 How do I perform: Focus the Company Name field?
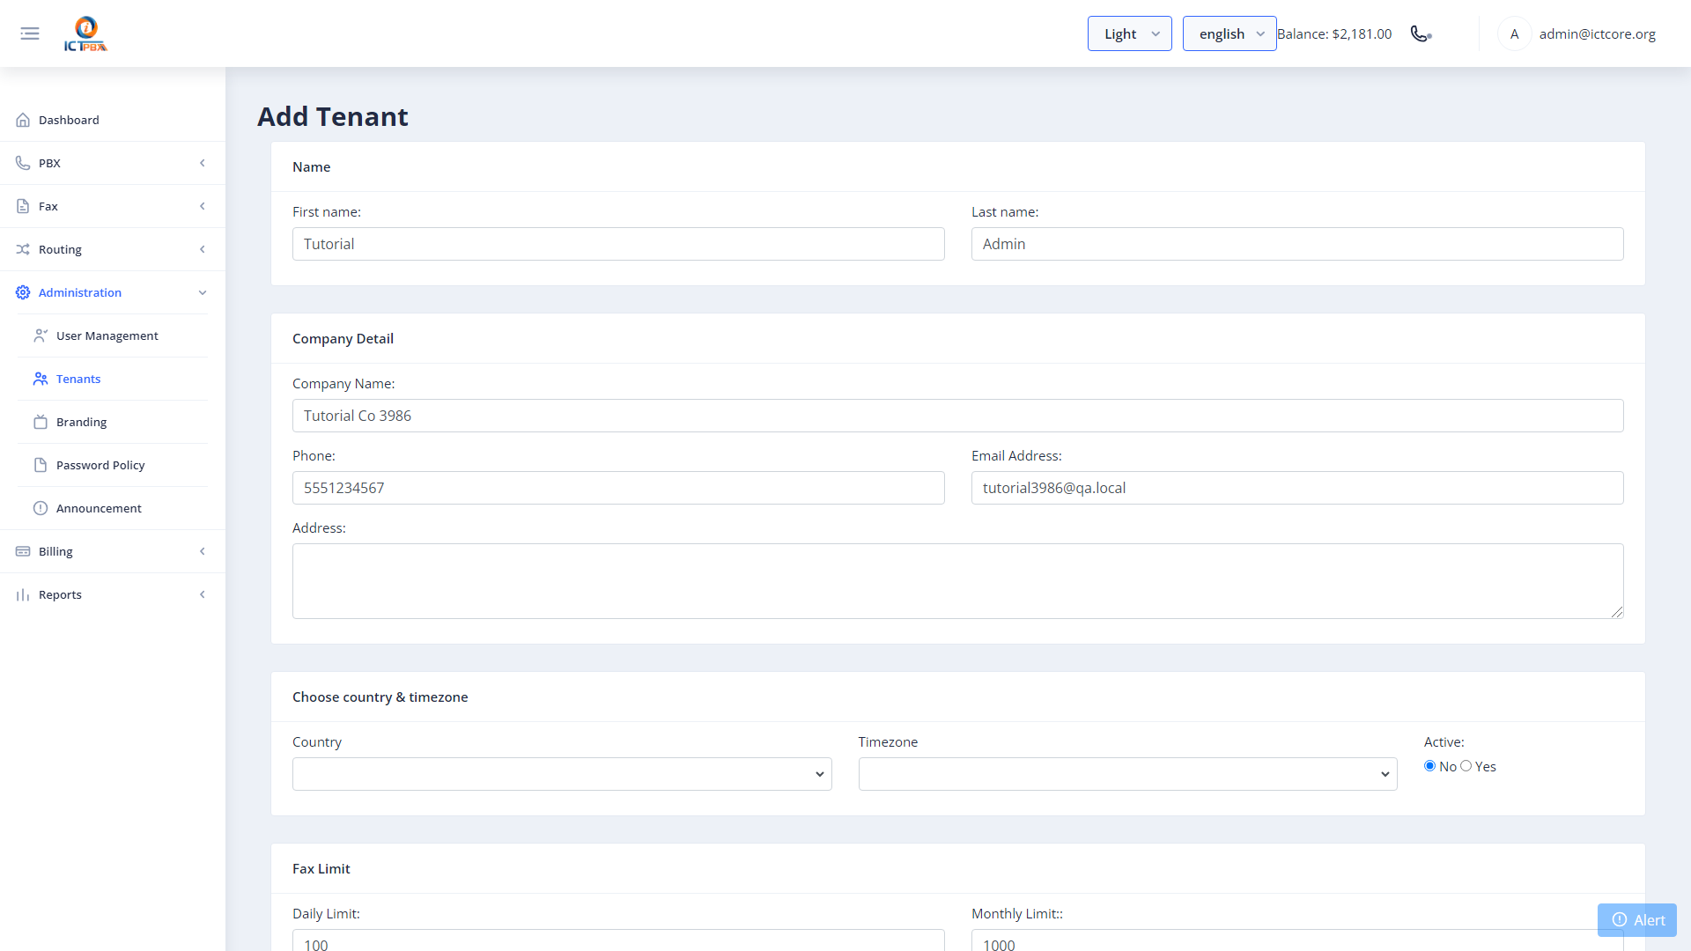(x=958, y=416)
